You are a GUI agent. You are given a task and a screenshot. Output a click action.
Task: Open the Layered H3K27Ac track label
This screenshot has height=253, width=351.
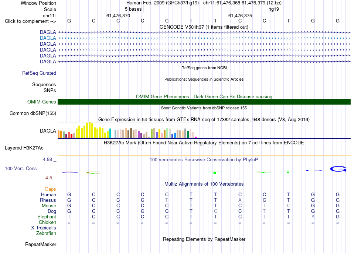24,148
